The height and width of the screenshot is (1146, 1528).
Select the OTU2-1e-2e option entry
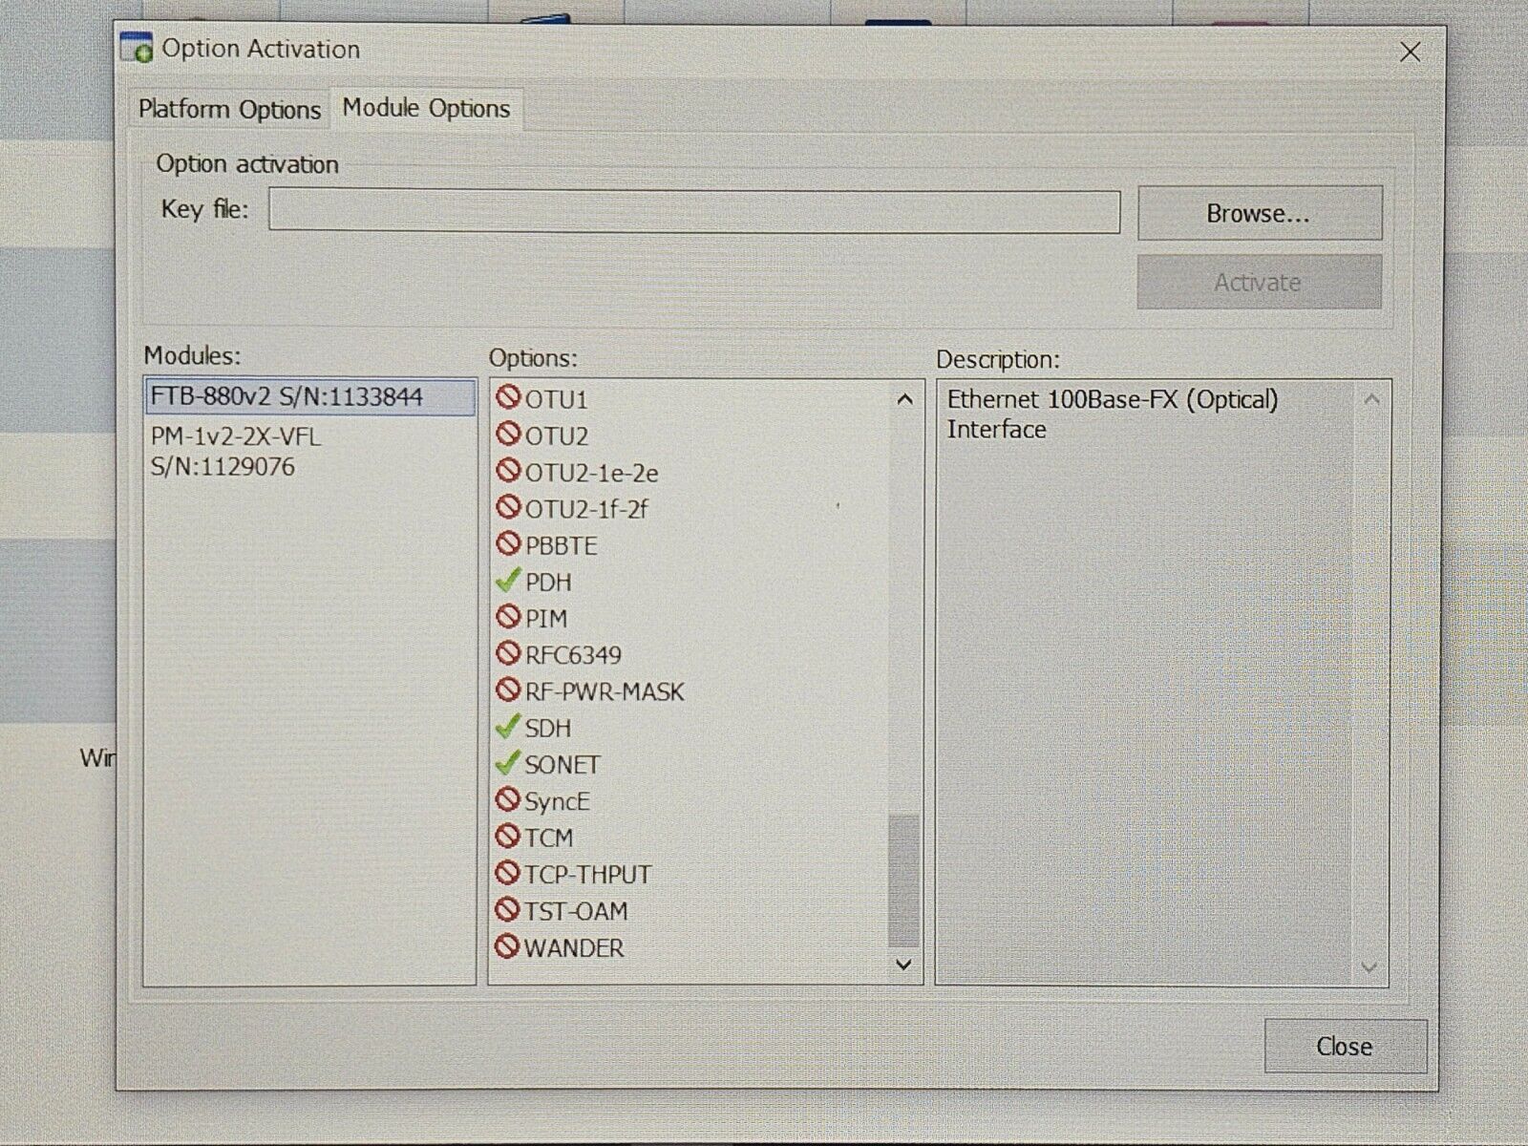click(591, 473)
